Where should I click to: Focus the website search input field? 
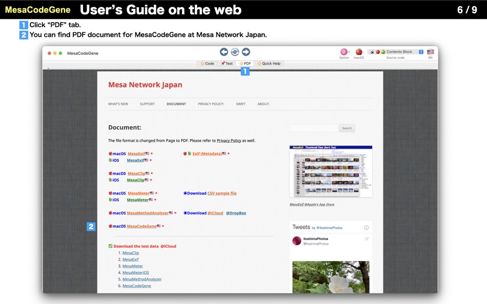[313, 128]
